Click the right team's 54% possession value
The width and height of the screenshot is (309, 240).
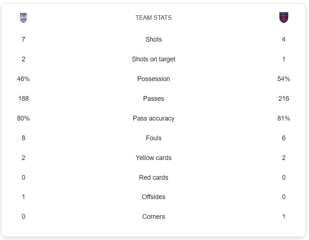(x=283, y=79)
